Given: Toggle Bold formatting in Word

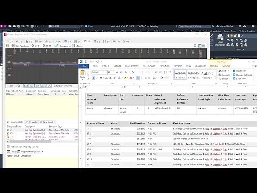Looking at the screenshot, I should tap(93, 78).
